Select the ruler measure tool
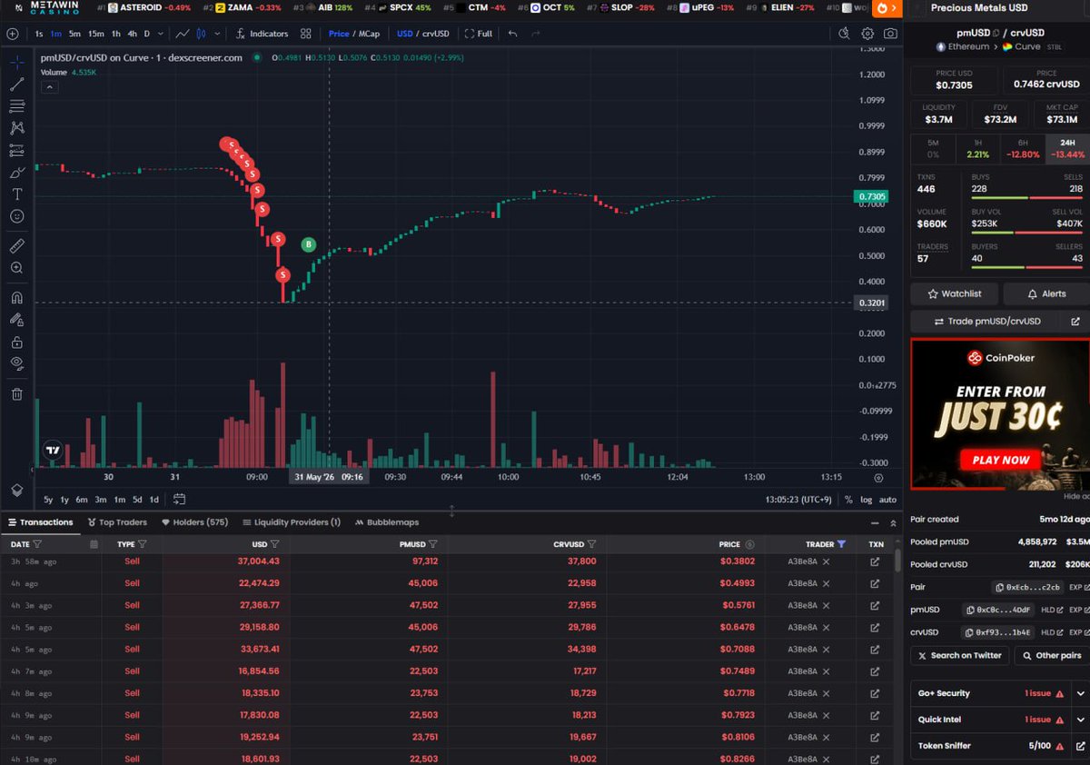Image resolution: width=1090 pixels, height=765 pixels. tap(16, 245)
